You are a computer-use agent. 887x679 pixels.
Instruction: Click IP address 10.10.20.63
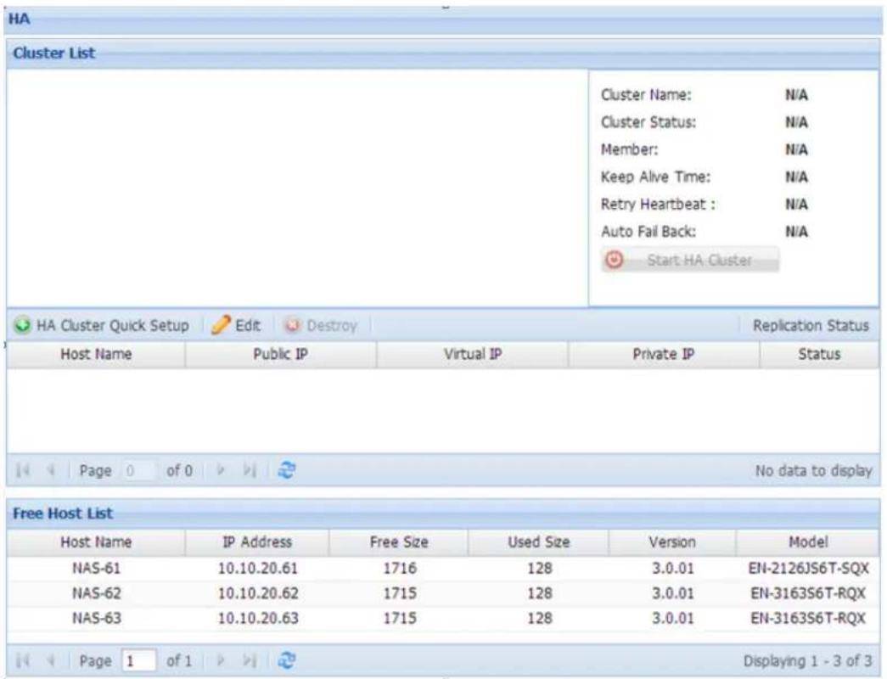pos(258,618)
